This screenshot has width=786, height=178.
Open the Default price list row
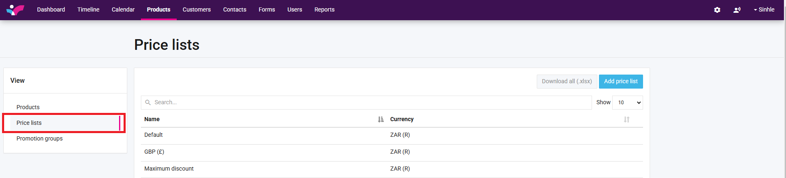(154, 135)
